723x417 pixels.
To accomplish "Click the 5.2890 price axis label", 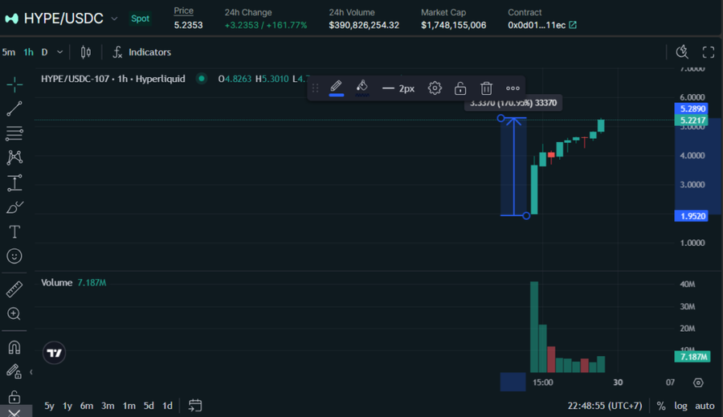I will coord(691,108).
